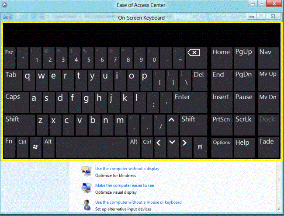Tap the Windows logo key
284x216 pixels.
pyautogui.click(x=35, y=147)
